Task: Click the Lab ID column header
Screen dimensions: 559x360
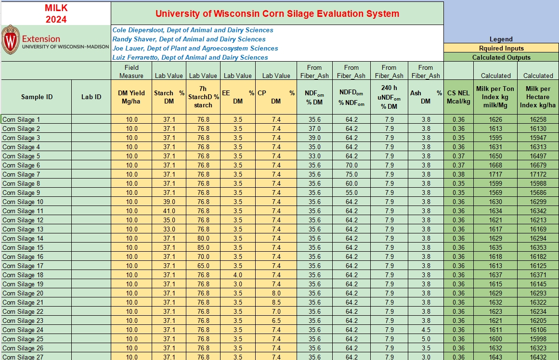Action: point(91,97)
